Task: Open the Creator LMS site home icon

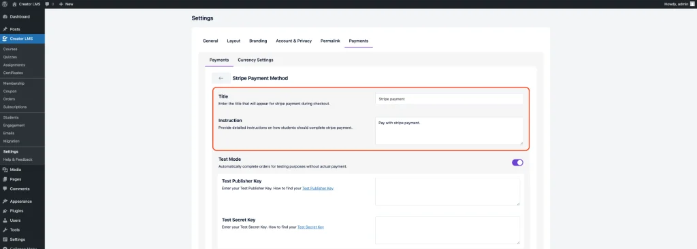Action: point(15,4)
